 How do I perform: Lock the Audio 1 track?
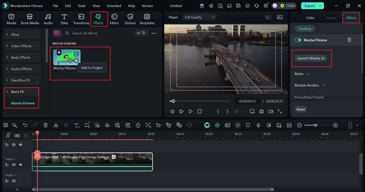click(7, 181)
